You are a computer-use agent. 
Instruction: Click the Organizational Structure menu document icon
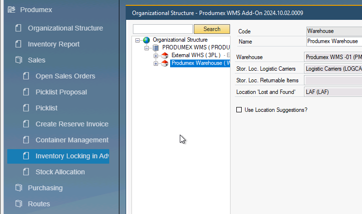point(18,28)
